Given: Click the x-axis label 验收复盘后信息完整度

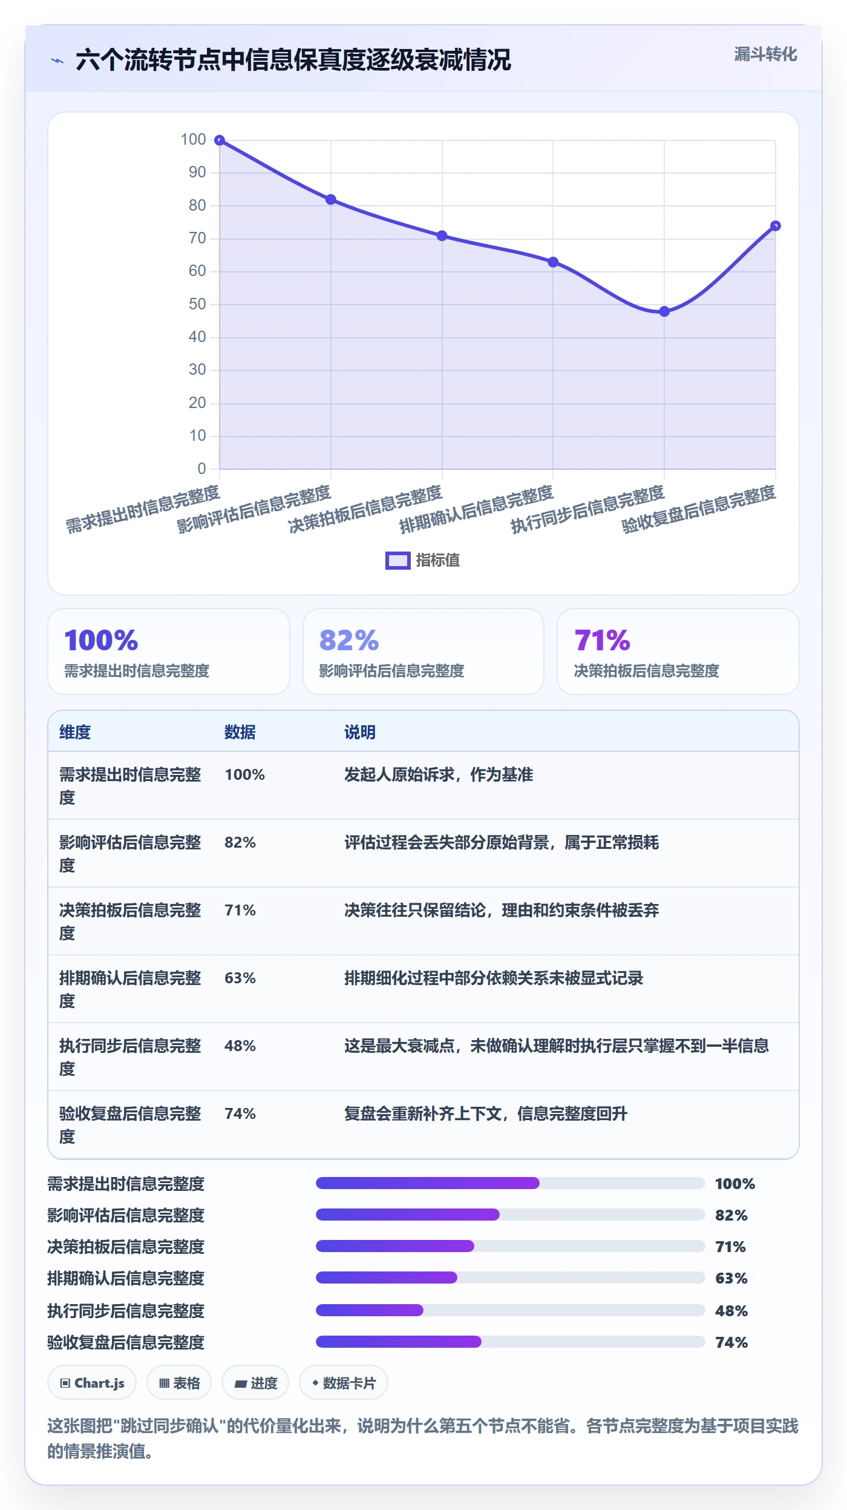Looking at the screenshot, I should [699, 509].
